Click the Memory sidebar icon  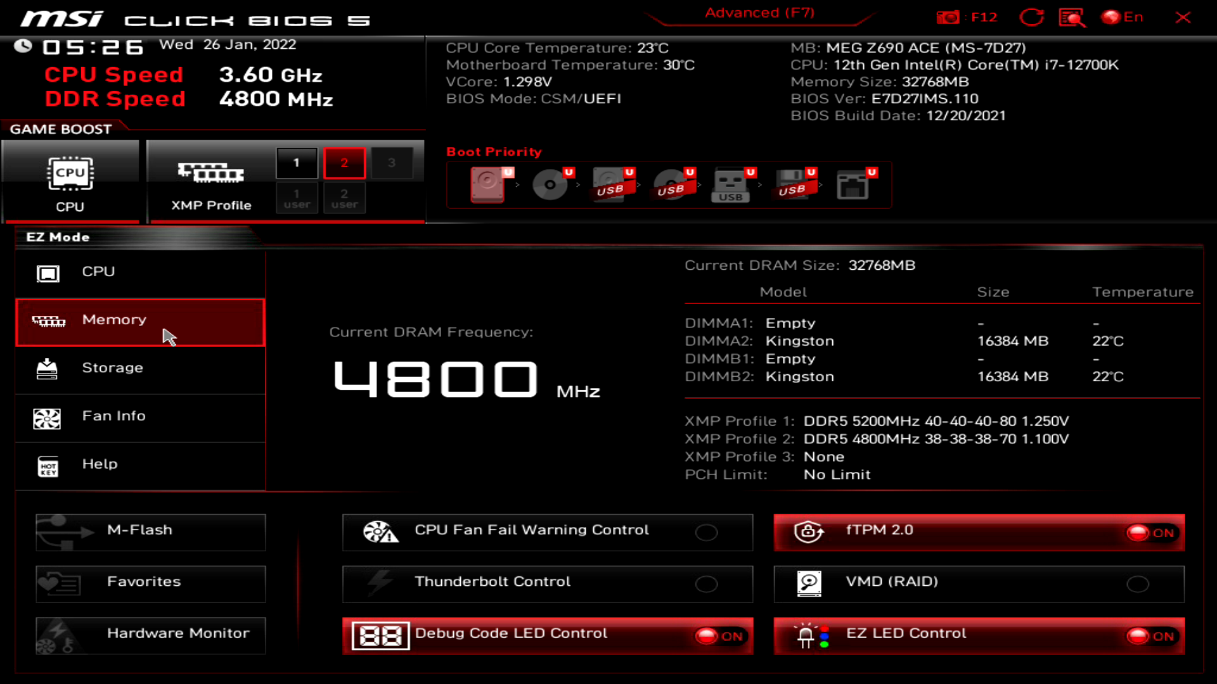tap(48, 320)
